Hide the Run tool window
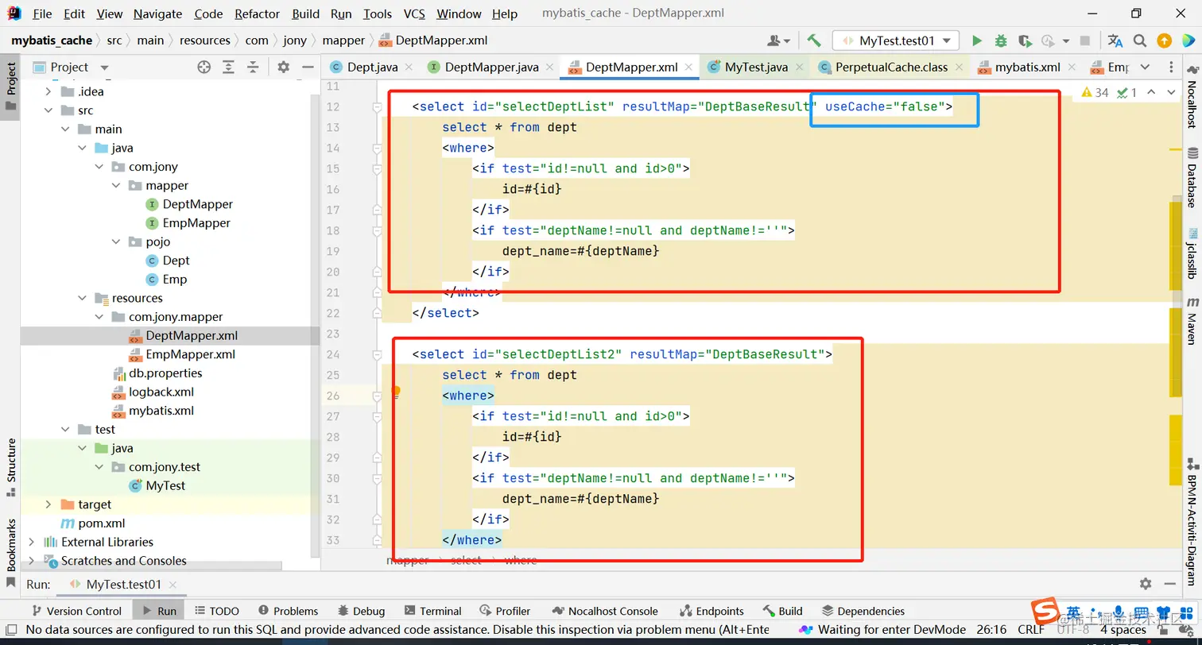Viewport: 1202px width, 645px height. pyautogui.click(x=1170, y=584)
